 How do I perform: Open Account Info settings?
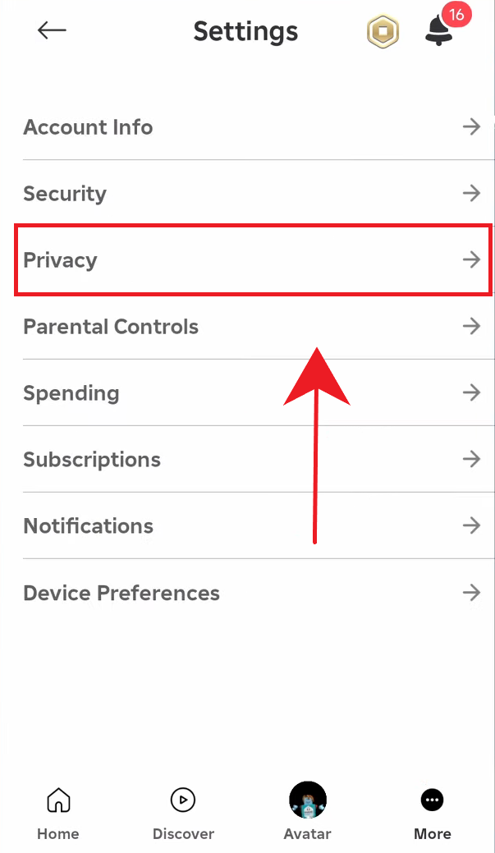point(88,127)
